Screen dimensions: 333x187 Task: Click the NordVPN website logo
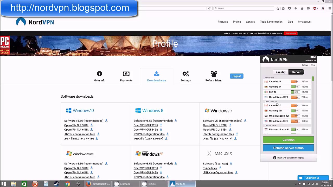[35, 22]
